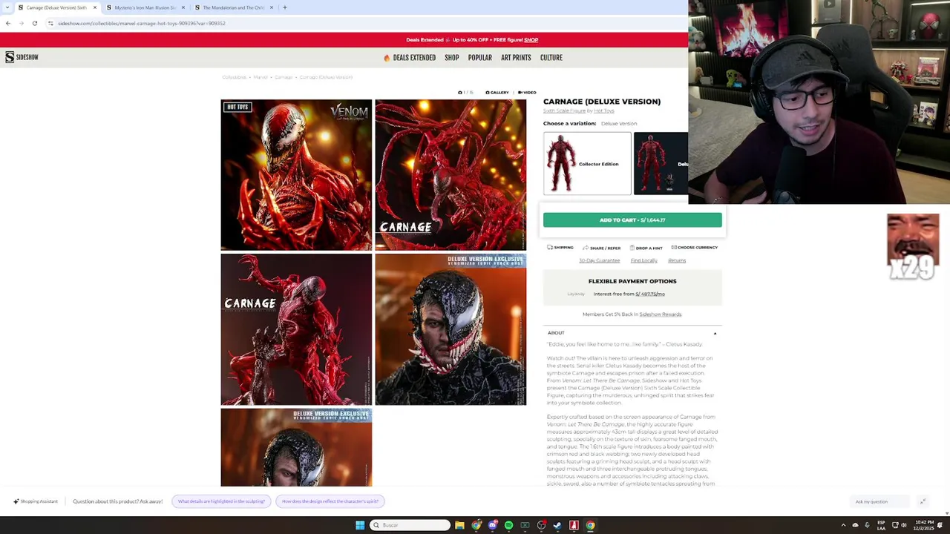Viewport: 950px width, 534px height.
Task: Open Carnage Venom close-up gallery image
Action: click(x=296, y=175)
